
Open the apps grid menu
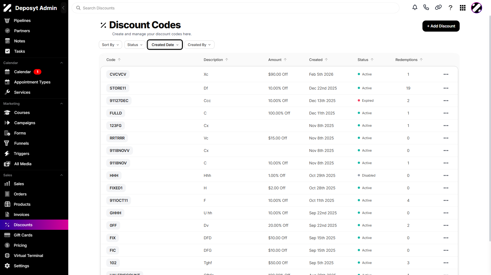tap(463, 8)
